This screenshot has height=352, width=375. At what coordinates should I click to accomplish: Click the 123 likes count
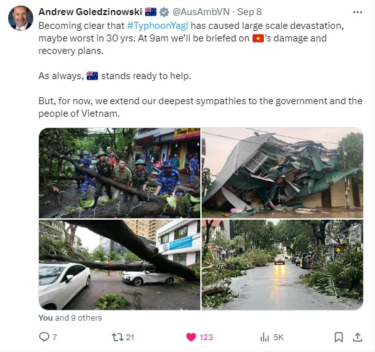click(x=206, y=337)
